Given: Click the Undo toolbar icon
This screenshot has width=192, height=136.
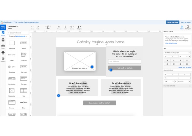Looking at the screenshot, I should click(32, 28).
